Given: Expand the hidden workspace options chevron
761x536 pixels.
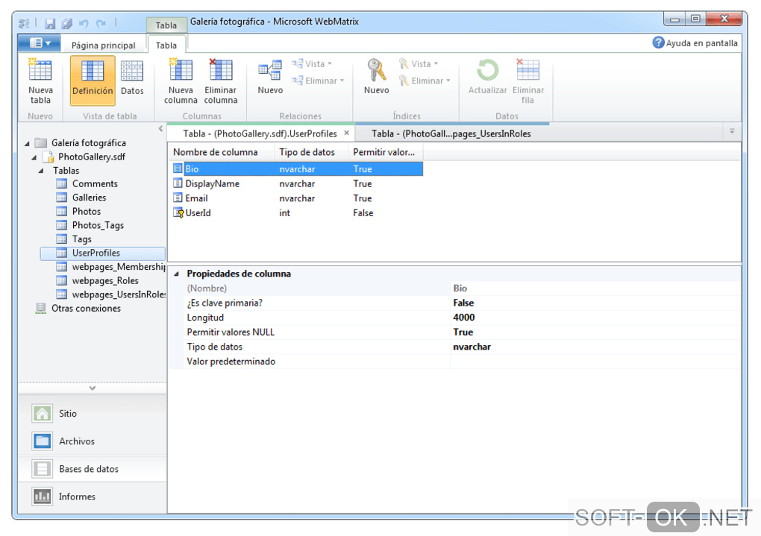Looking at the screenshot, I should click(93, 388).
